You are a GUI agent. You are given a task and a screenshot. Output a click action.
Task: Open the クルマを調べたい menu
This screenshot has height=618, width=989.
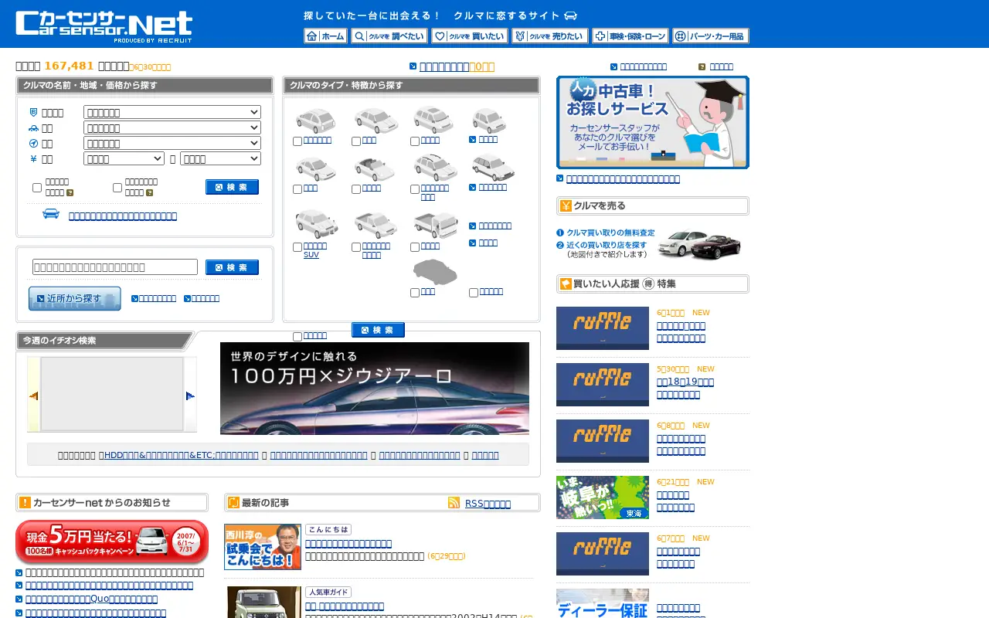389,36
